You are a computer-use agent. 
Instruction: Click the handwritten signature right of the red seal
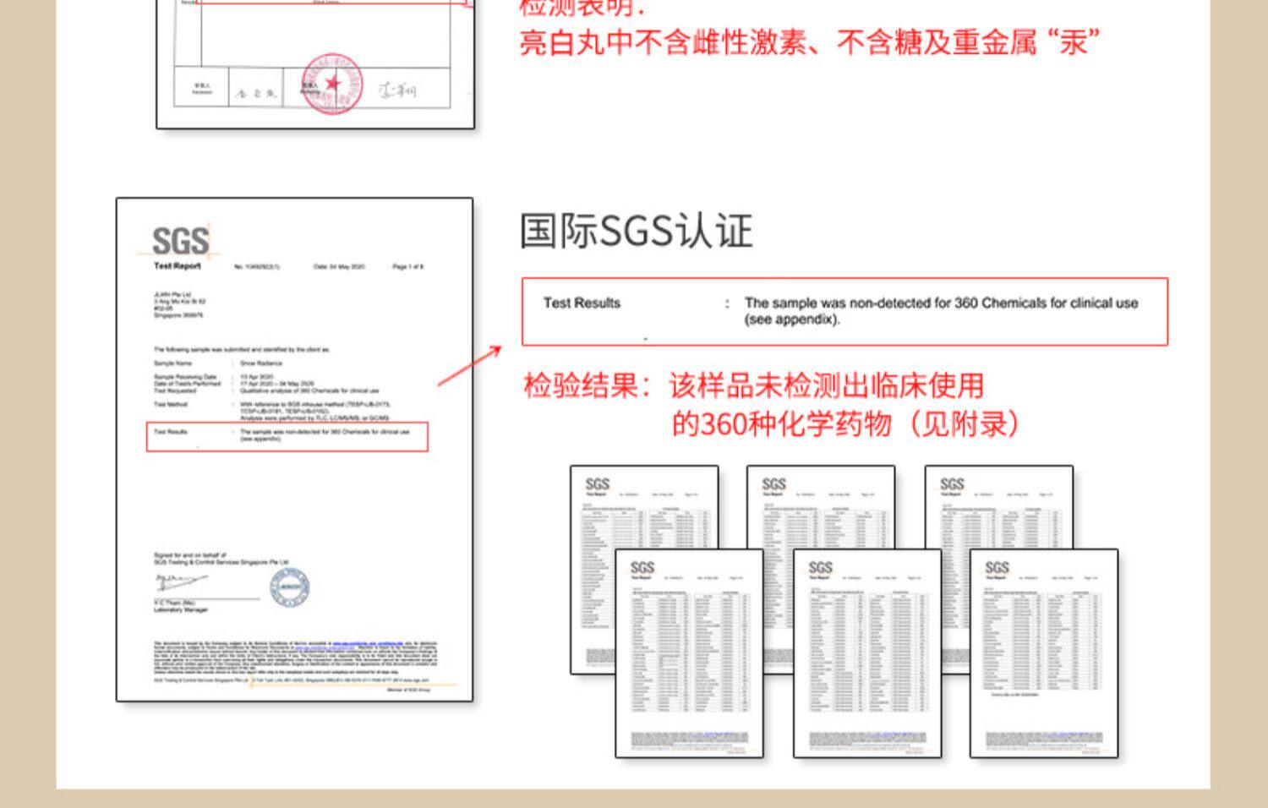[396, 90]
